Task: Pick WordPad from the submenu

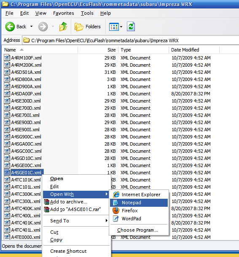Action: coord(139,219)
